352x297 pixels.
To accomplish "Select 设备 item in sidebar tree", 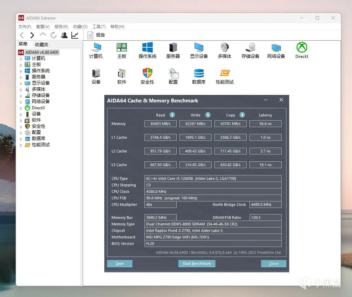I will pos(33,114).
